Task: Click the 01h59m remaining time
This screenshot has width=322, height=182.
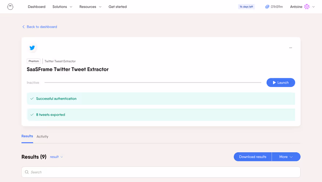Action: (x=277, y=7)
